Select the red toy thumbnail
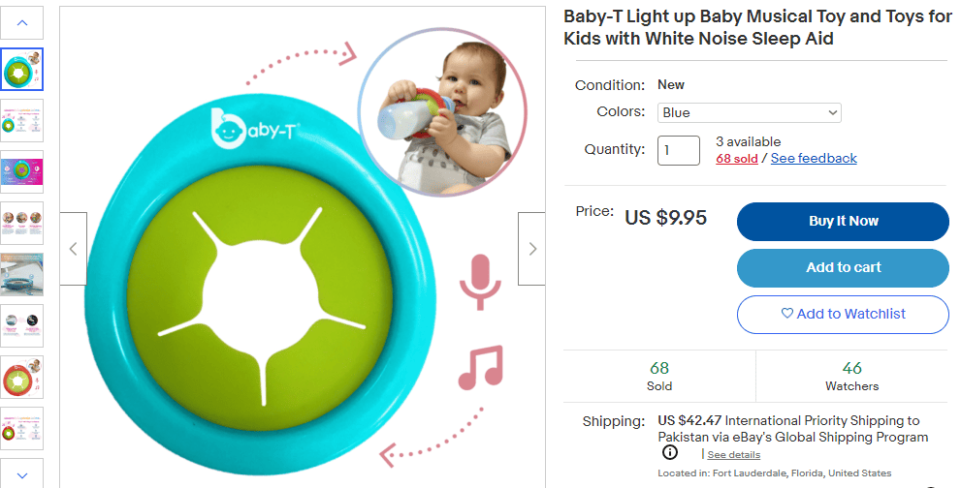This screenshot has height=488, width=961. [22, 378]
